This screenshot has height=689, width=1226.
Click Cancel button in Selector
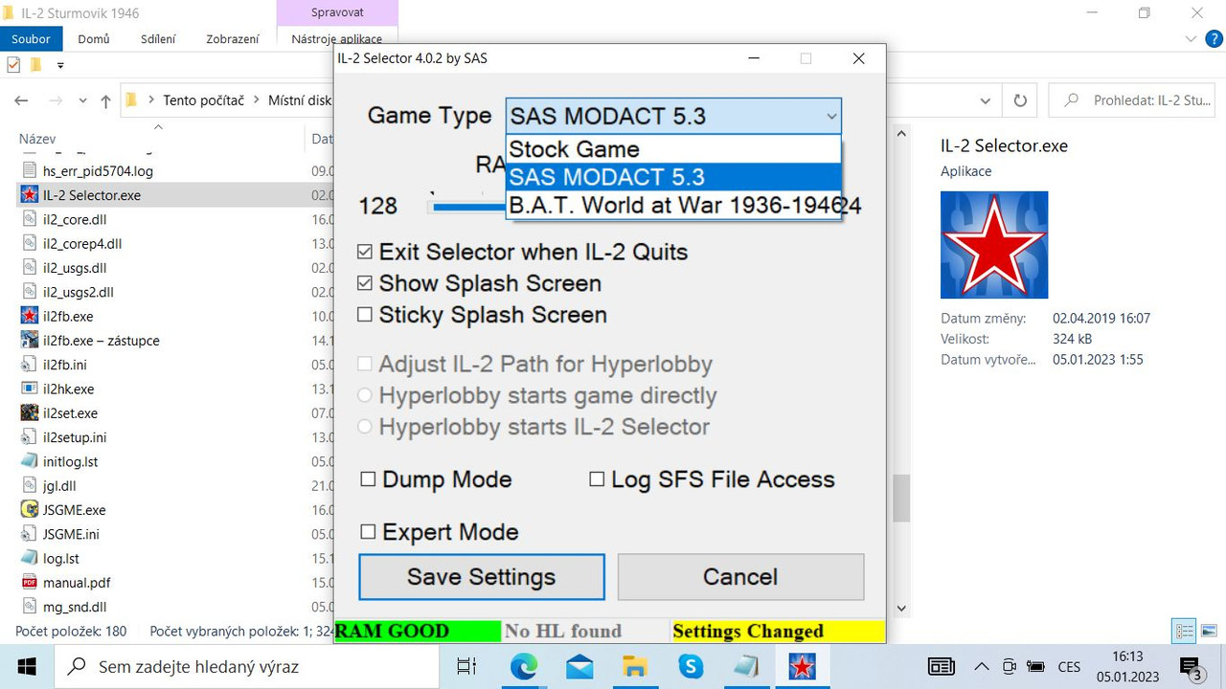[740, 577]
